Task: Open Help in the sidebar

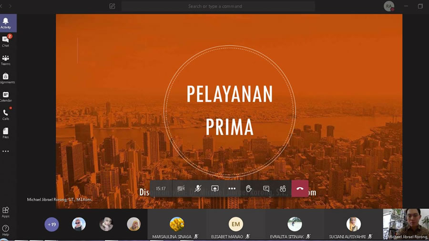Action: click(6, 230)
